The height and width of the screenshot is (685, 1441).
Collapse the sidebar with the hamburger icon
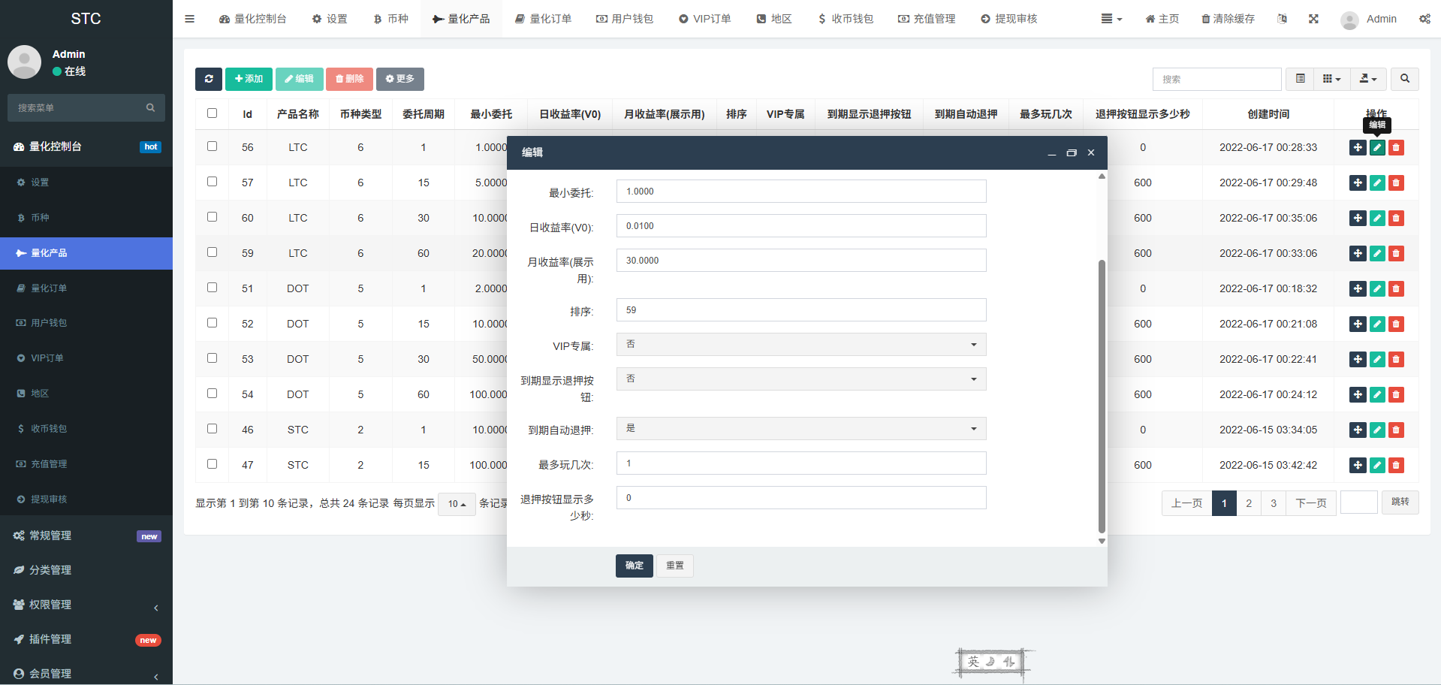coord(189,19)
